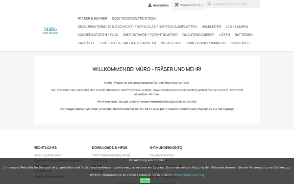The width and height of the screenshot is (294, 184).
Task: Open the Gravurmaterial / Acrylglas / Hartschaumplatten category
Action: pos(137,26)
